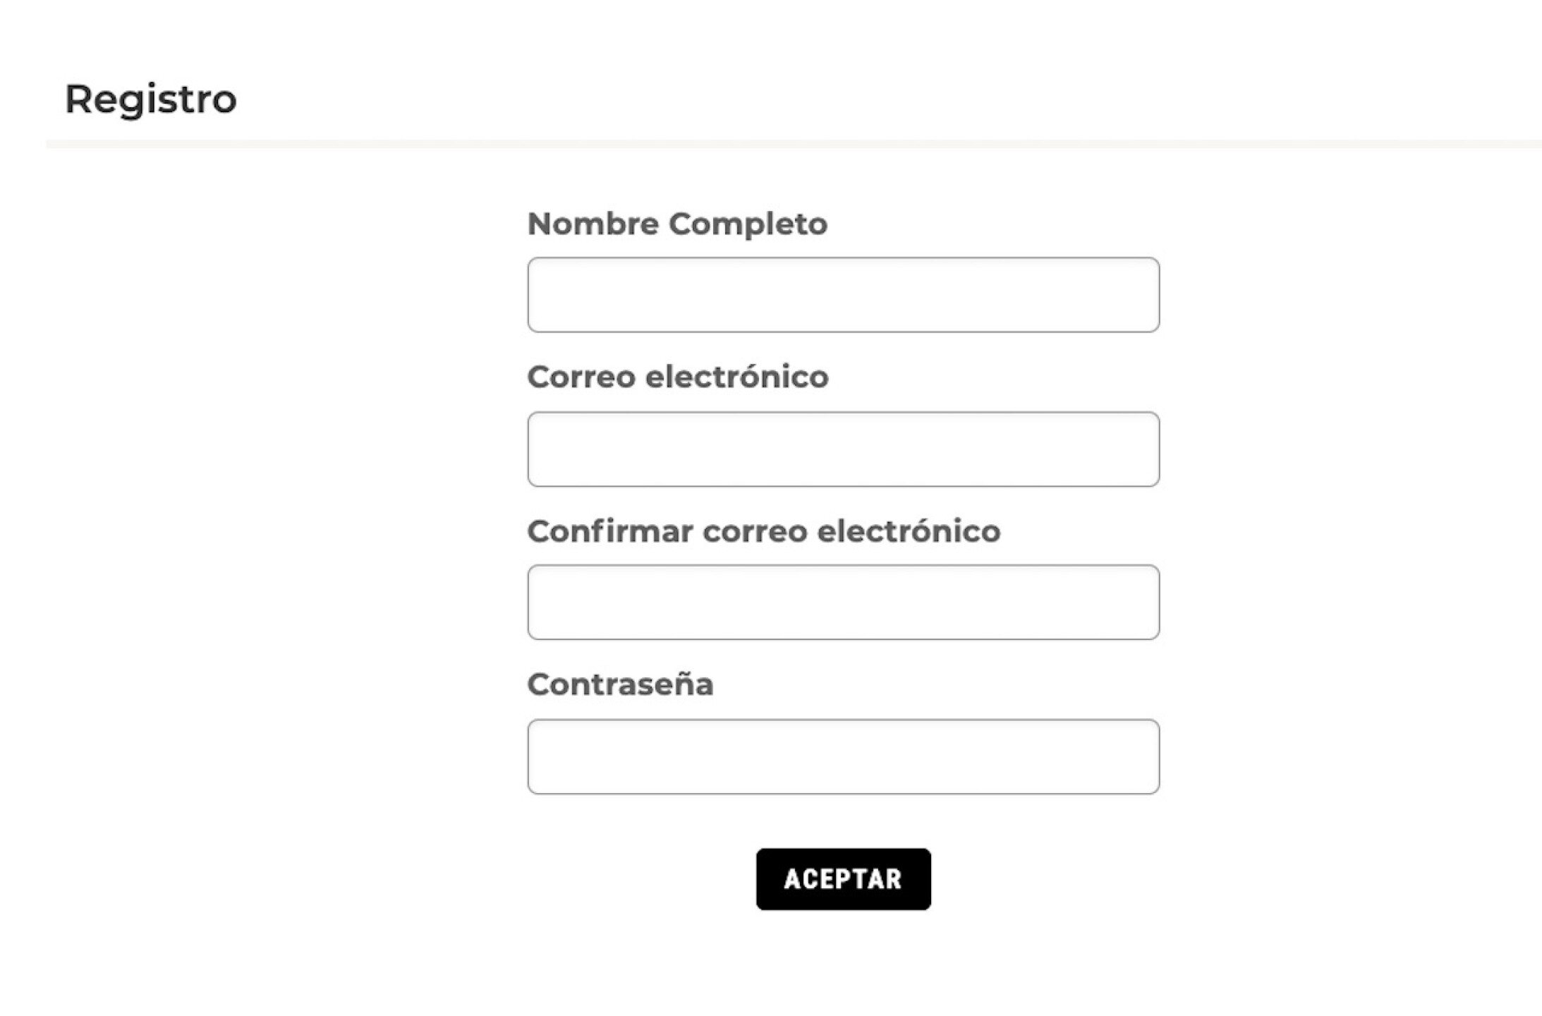
Task: Click into the Contraseña password field
Action: tap(843, 757)
